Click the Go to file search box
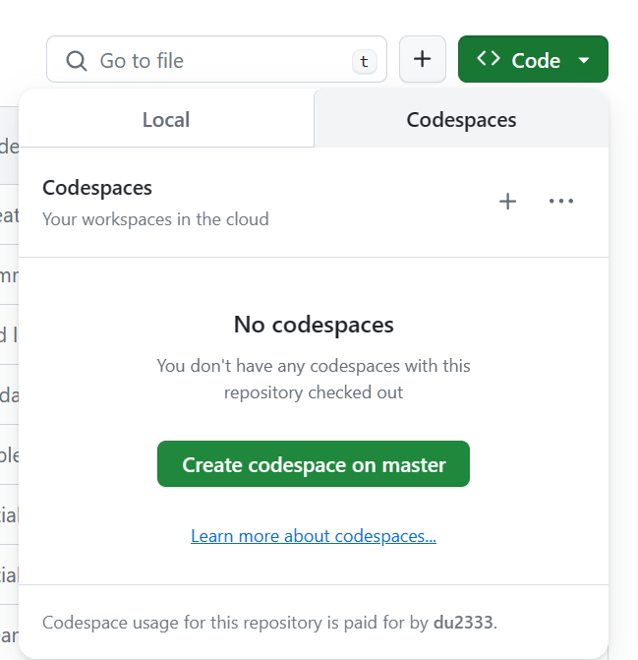Image resolution: width=638 pixels, height=660 pixels. 216,59
